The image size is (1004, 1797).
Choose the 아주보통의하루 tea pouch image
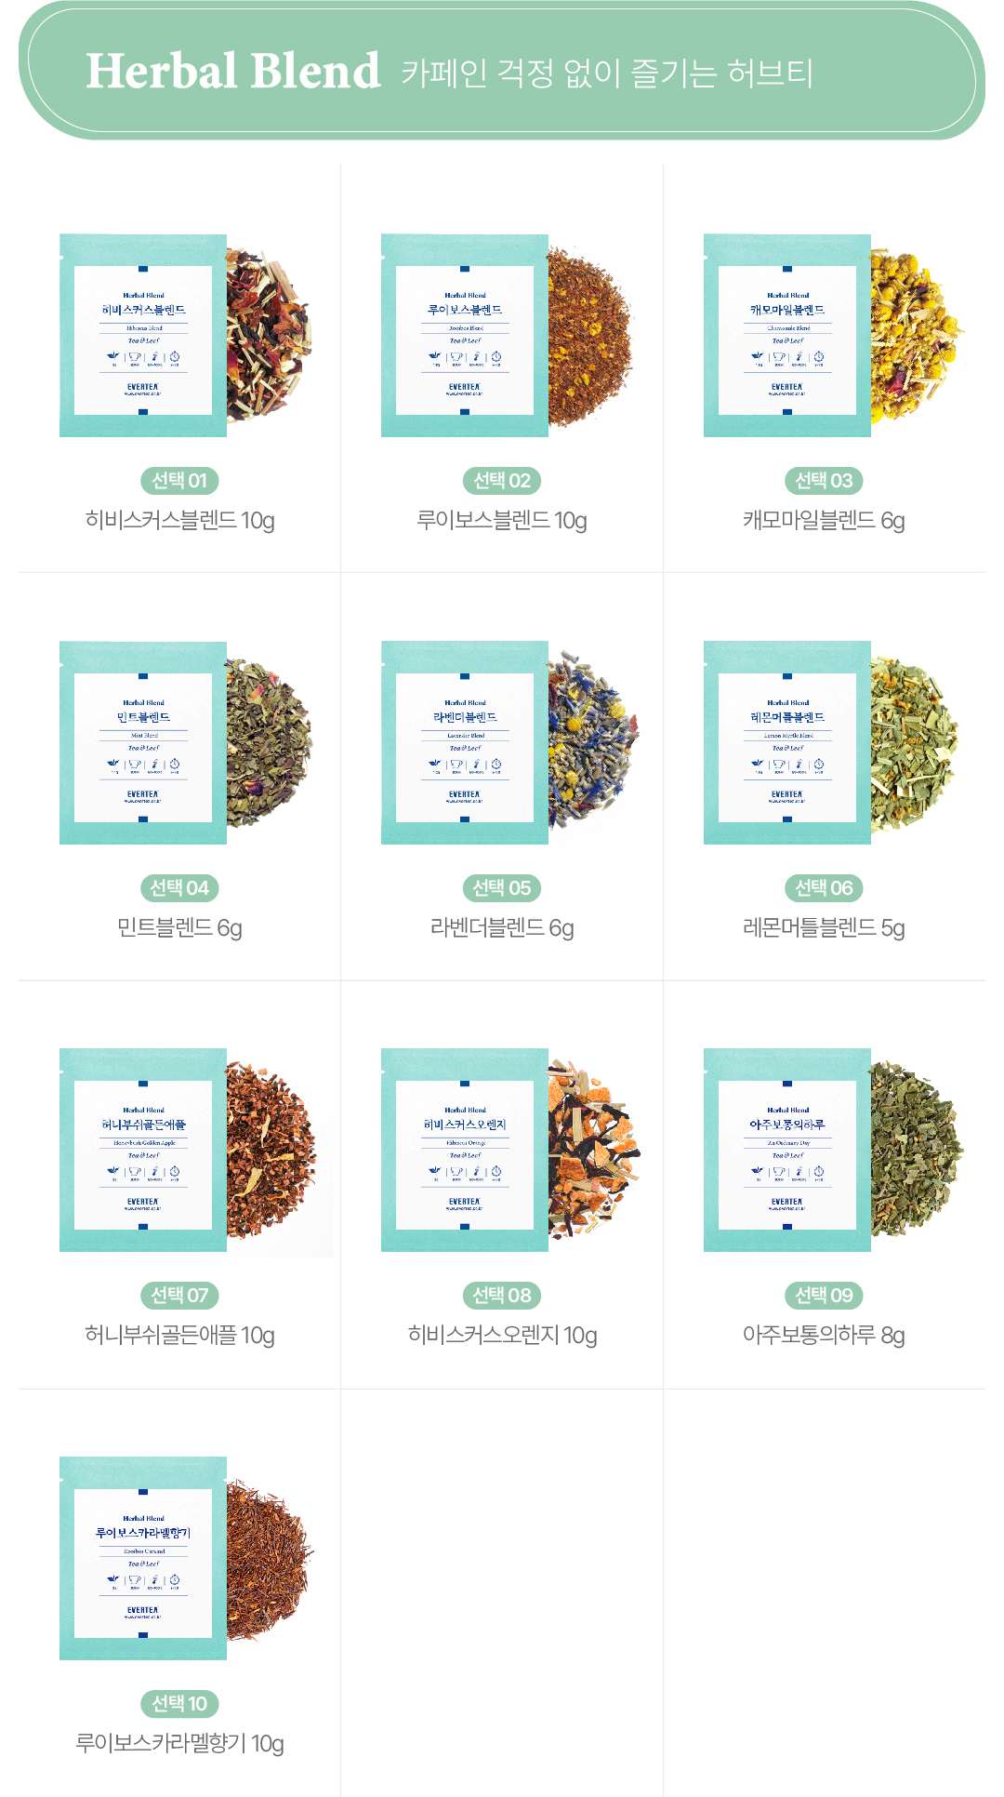787,1151
